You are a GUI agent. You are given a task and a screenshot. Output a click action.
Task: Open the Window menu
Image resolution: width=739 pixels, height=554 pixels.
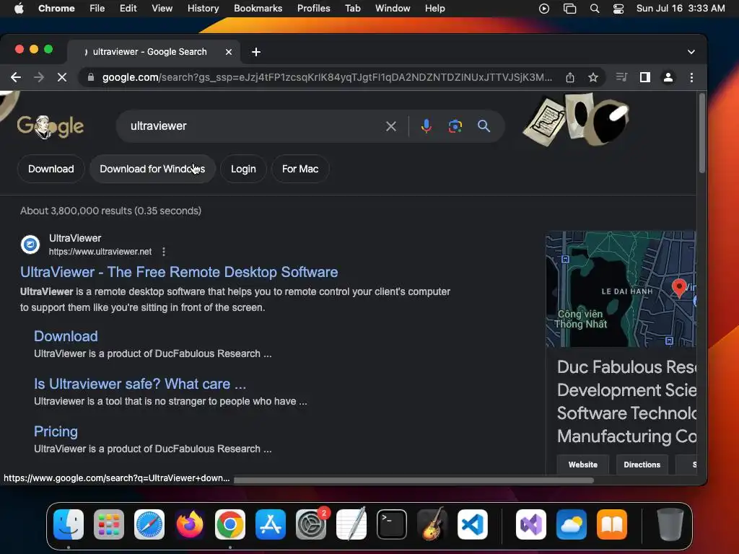[393, 9]
